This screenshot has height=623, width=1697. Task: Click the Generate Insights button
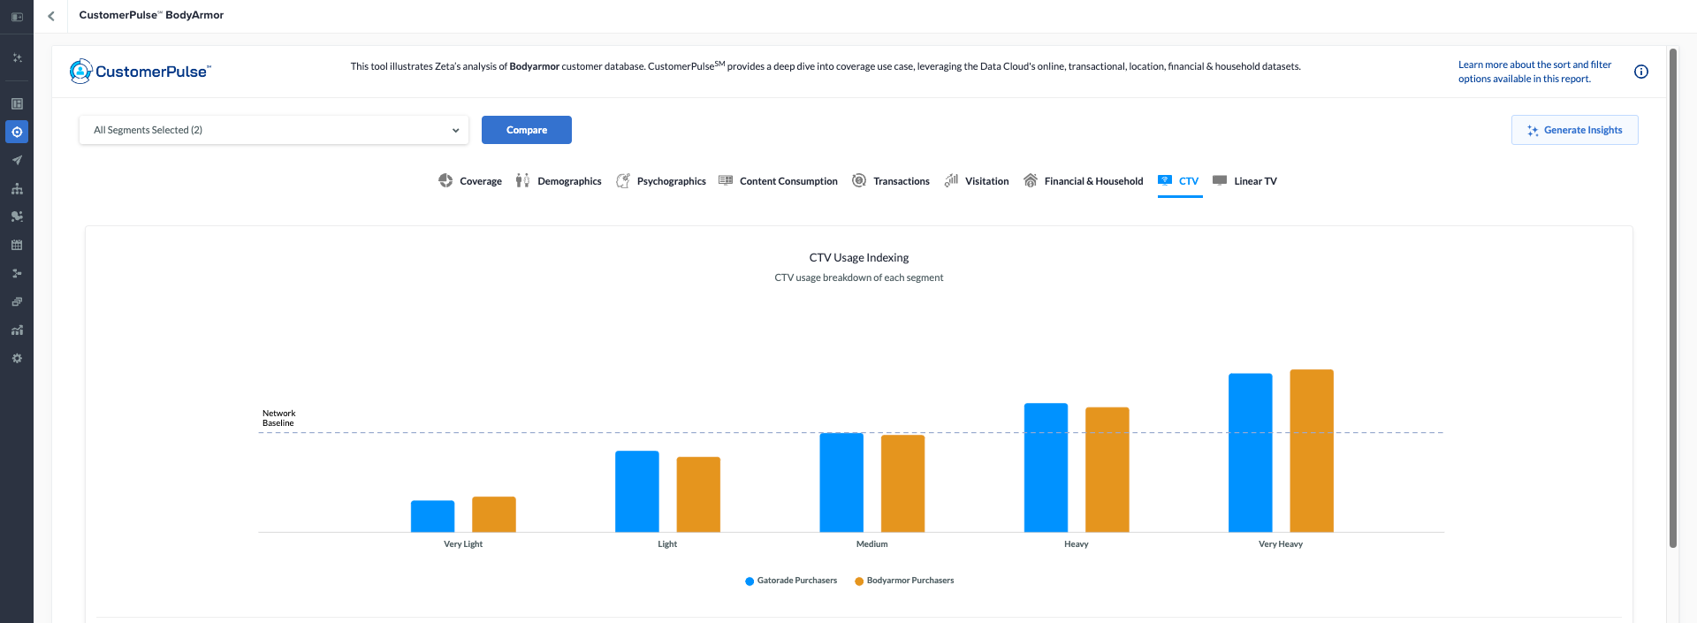[1575, 130]
